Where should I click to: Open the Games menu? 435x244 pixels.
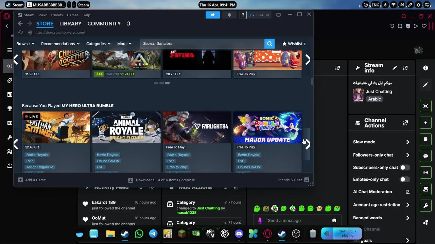point(73,15)
